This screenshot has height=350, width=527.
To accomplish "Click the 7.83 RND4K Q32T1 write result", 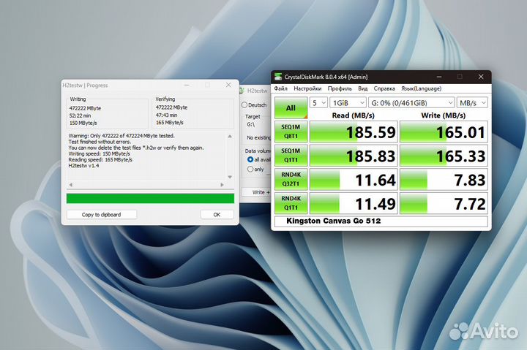I will 444,180.
